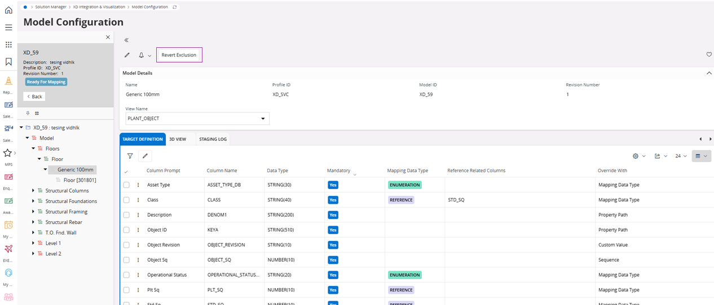Click the bookmark icon in sidebar
The image size is (714, 305).
(x=8, y=62)
